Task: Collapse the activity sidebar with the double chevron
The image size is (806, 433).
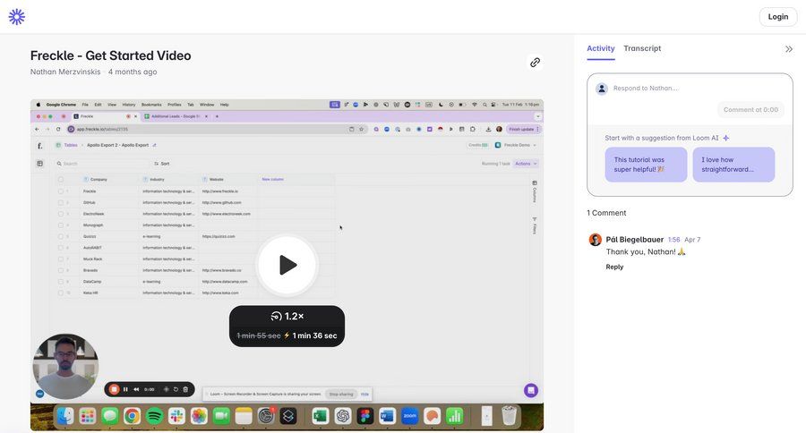Action: tap(789, 49)
